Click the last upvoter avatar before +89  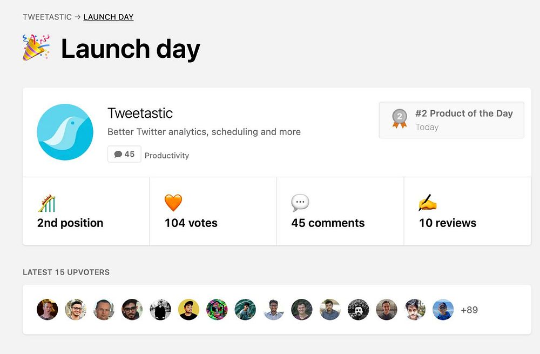[443, 310]
